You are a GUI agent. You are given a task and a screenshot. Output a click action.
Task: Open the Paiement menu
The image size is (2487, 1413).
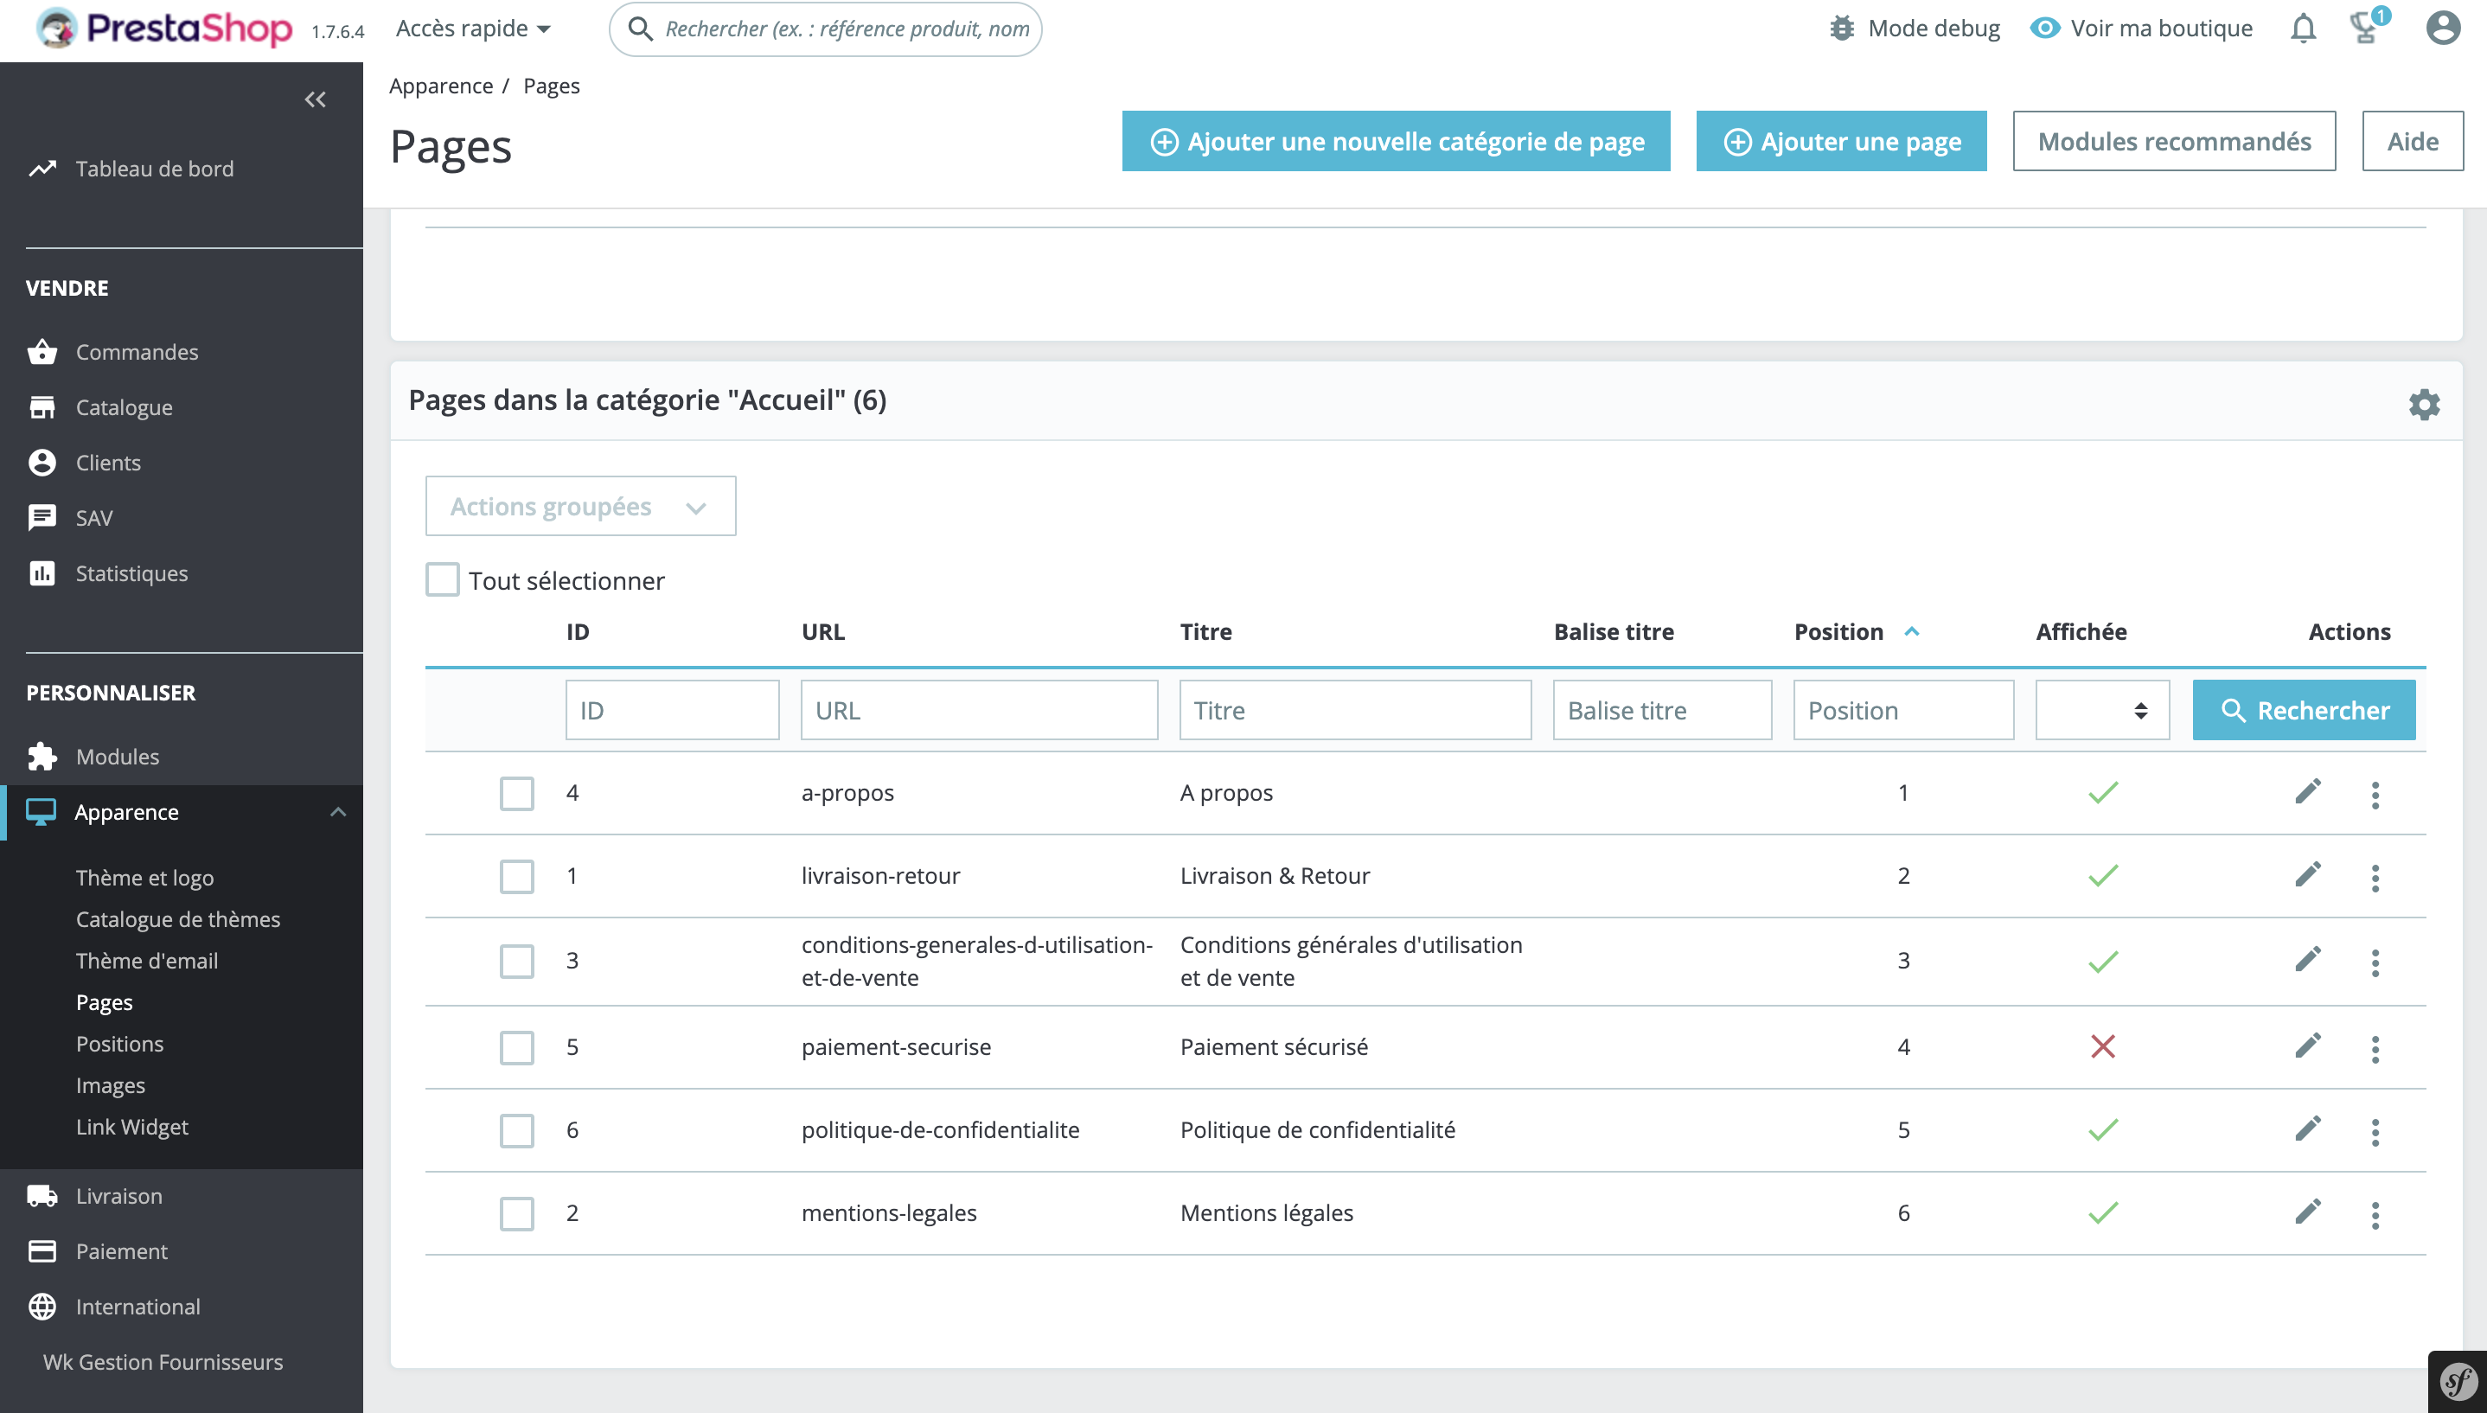(x=121, y=1251)
